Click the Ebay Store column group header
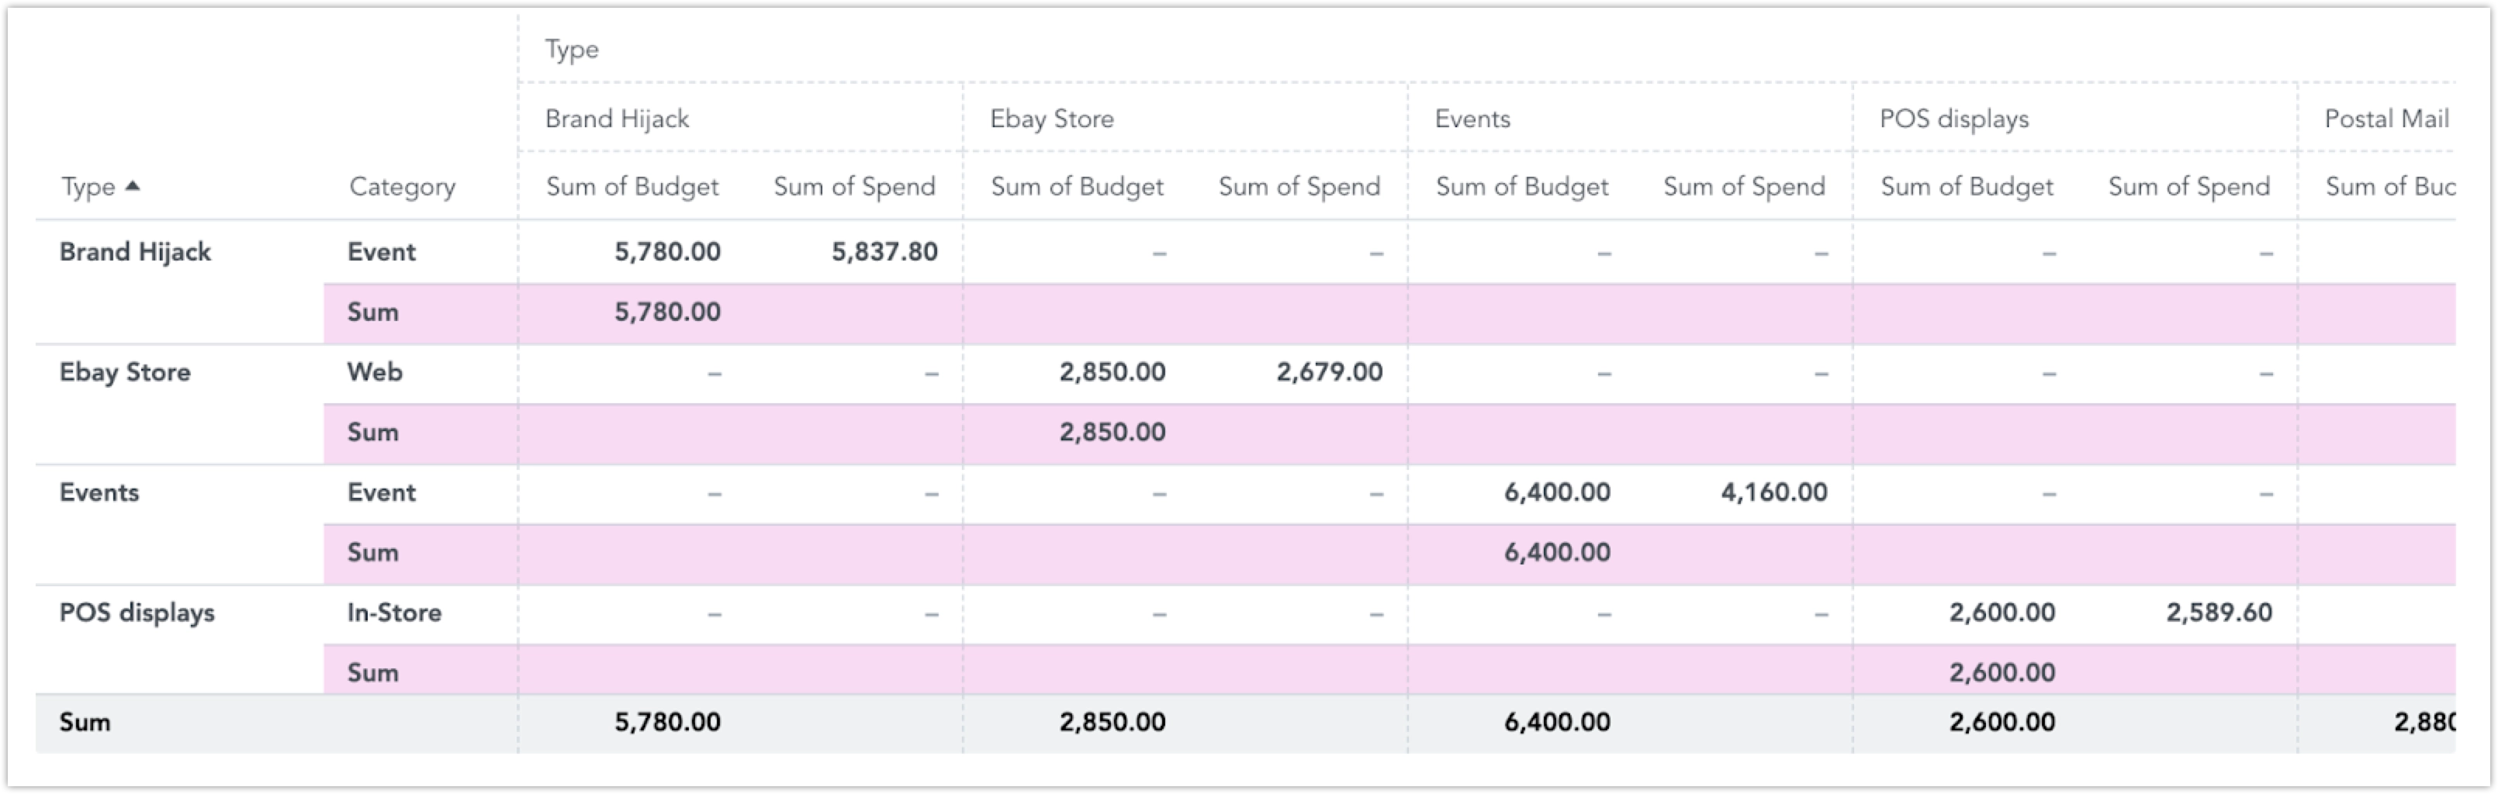 [1051, 119]
